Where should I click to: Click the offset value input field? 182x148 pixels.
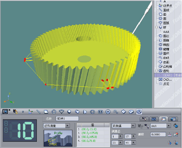pyautogui.click(x=158, y=135)
